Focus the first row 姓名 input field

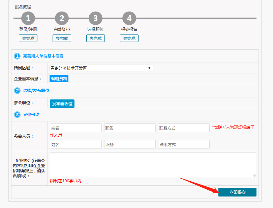75,128
